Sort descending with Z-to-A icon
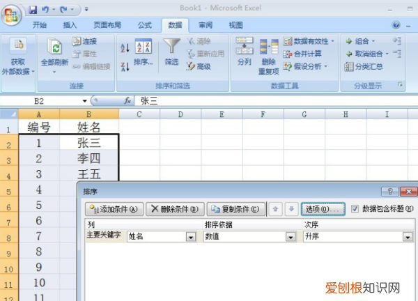Screen dimensions: 418x301 coord(125,67)
